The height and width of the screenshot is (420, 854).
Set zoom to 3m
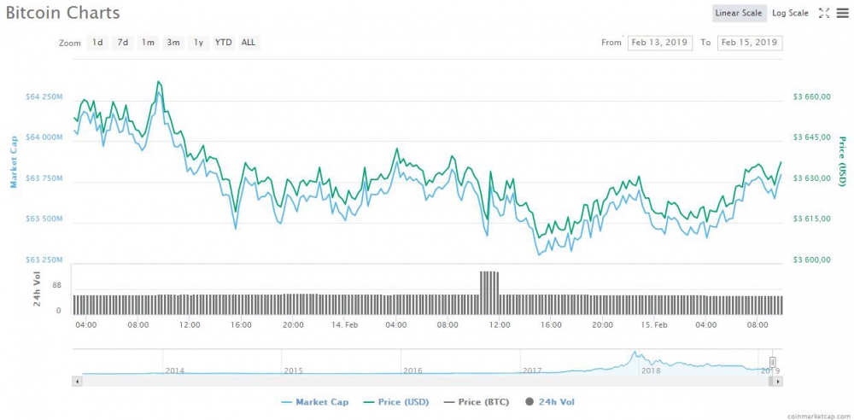click(x=173, y=43)
